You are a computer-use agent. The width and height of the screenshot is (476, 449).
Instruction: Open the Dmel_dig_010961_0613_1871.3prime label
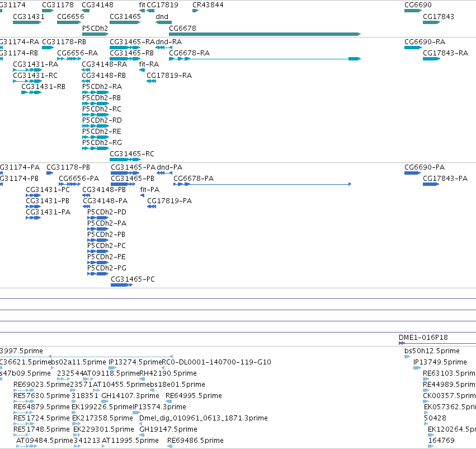pos(204,418)
